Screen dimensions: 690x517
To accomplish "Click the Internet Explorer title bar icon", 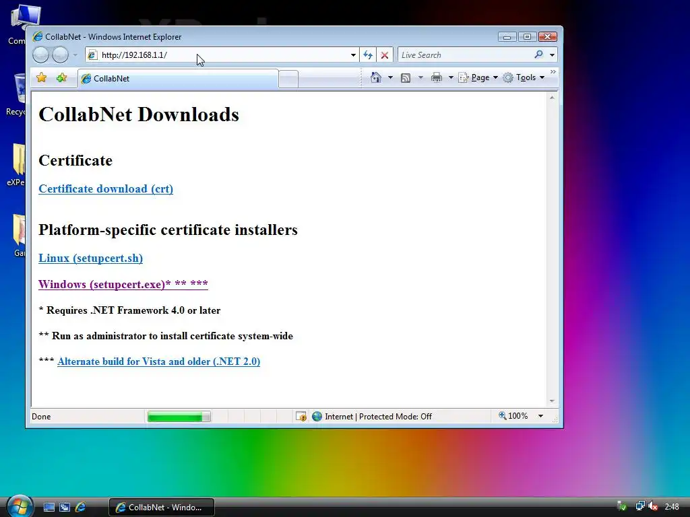I will tap(38, 36).
